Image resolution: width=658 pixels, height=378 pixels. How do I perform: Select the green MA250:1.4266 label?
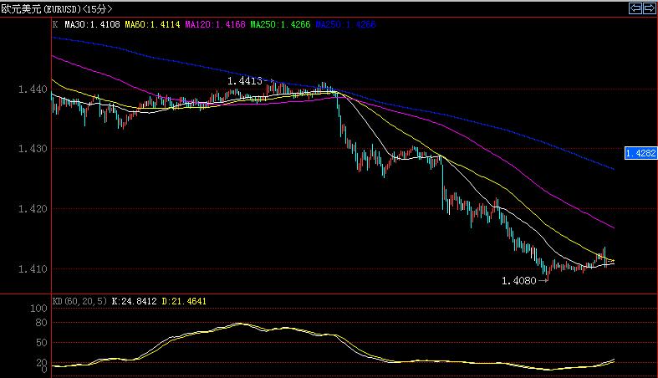280,25
